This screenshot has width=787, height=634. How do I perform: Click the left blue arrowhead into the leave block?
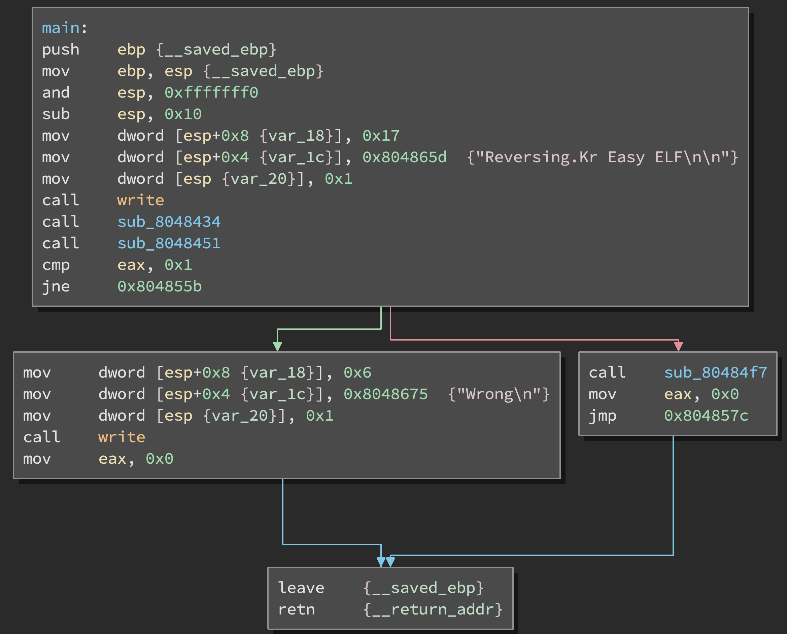click(x=381, y=562)
